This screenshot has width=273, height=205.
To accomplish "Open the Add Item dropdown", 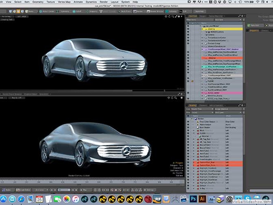I will (228, 20).
